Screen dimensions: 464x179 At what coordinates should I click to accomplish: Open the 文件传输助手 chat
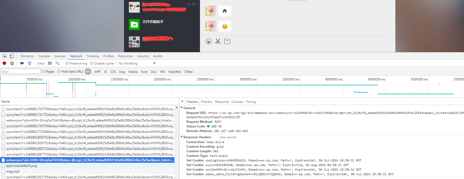pos(162,25)
